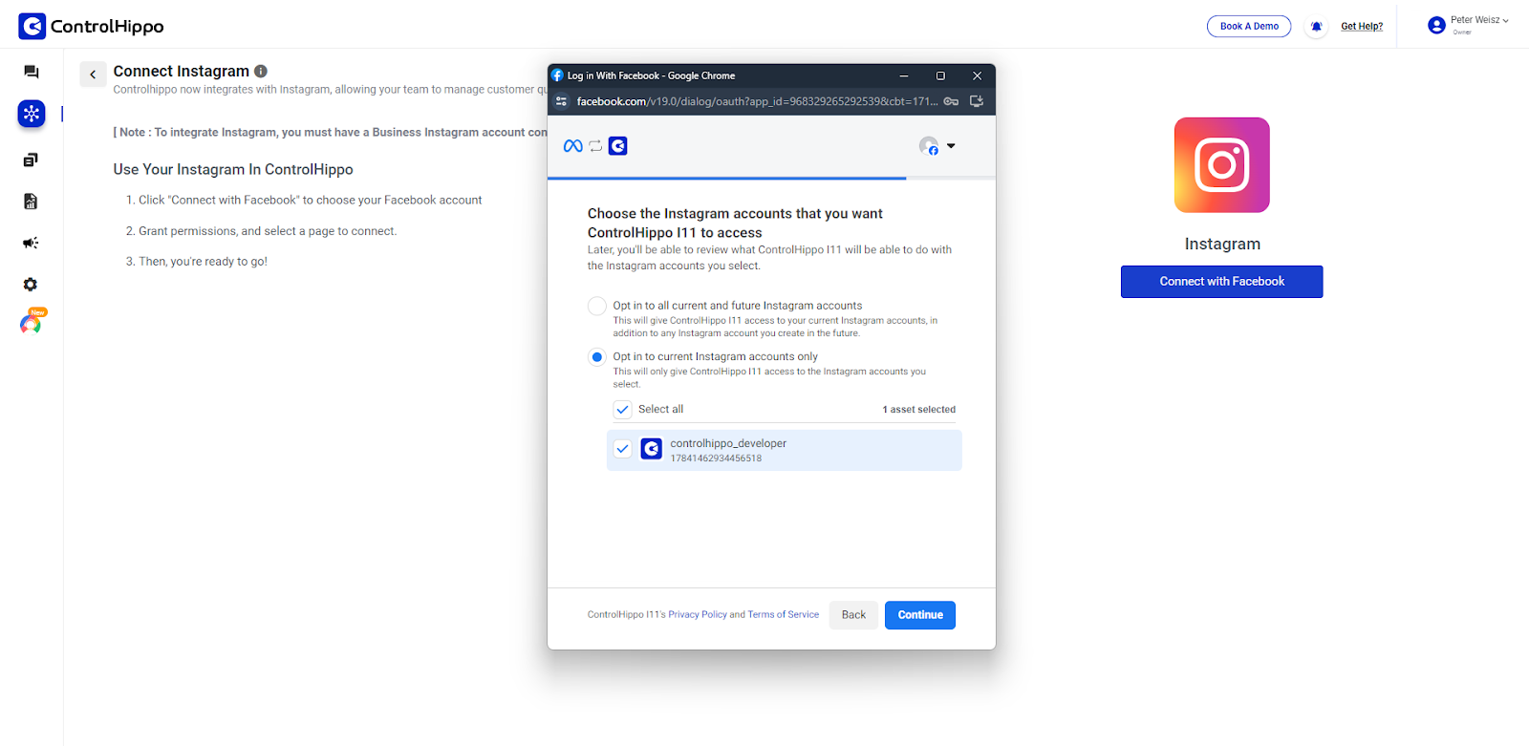
Task: Open the Privacy Policy link
Action: pyautogui.click(x=698, y=615)
